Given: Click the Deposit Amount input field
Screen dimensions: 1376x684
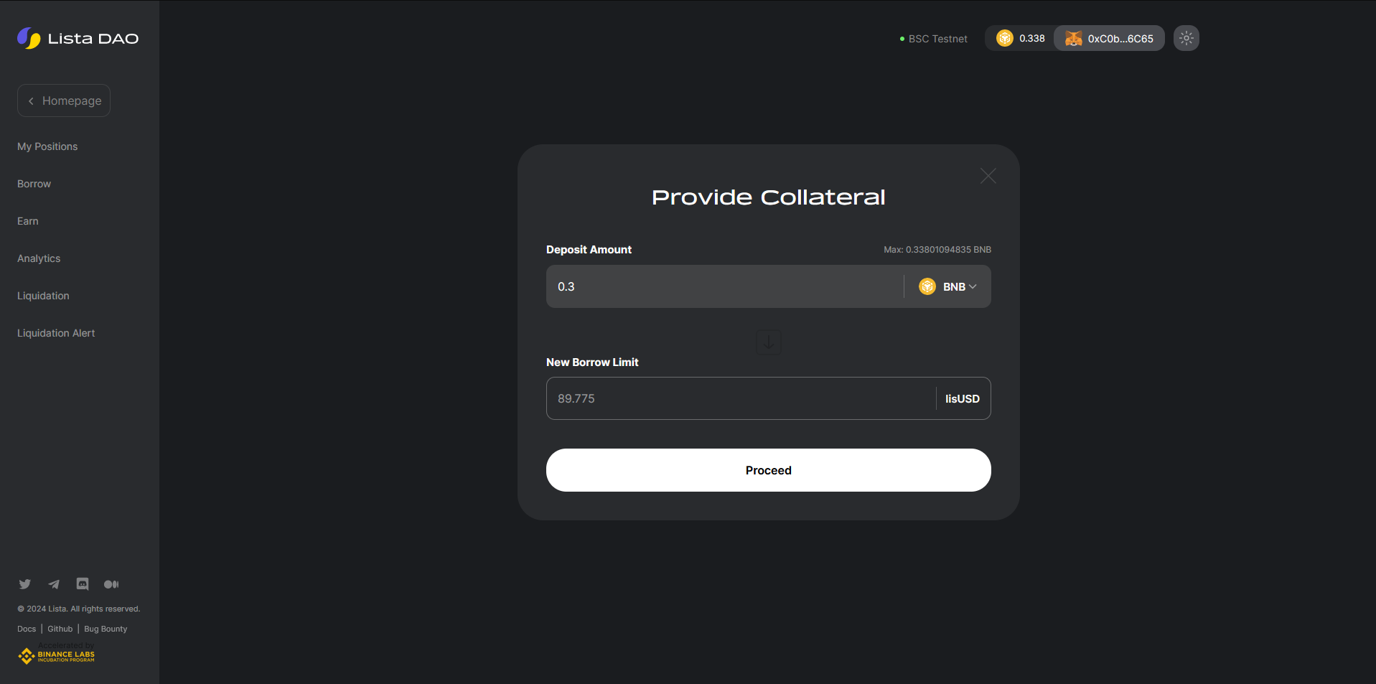Looking at the screenshot, I should point(721,287).
